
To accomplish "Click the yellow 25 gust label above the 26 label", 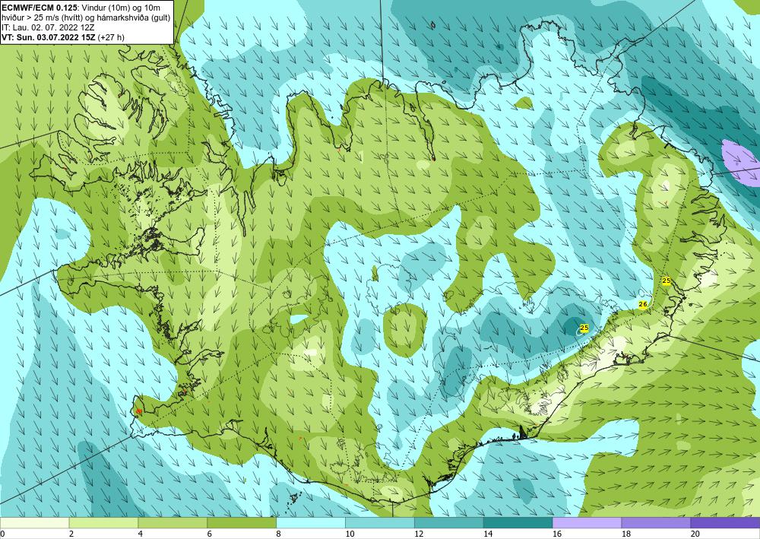I will pyautogui.click(x=667, y=281).
